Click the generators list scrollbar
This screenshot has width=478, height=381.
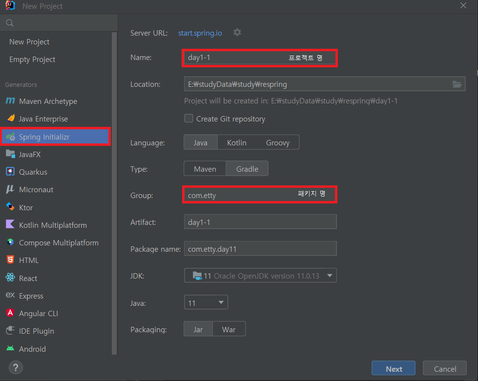[x=114, y=193]
